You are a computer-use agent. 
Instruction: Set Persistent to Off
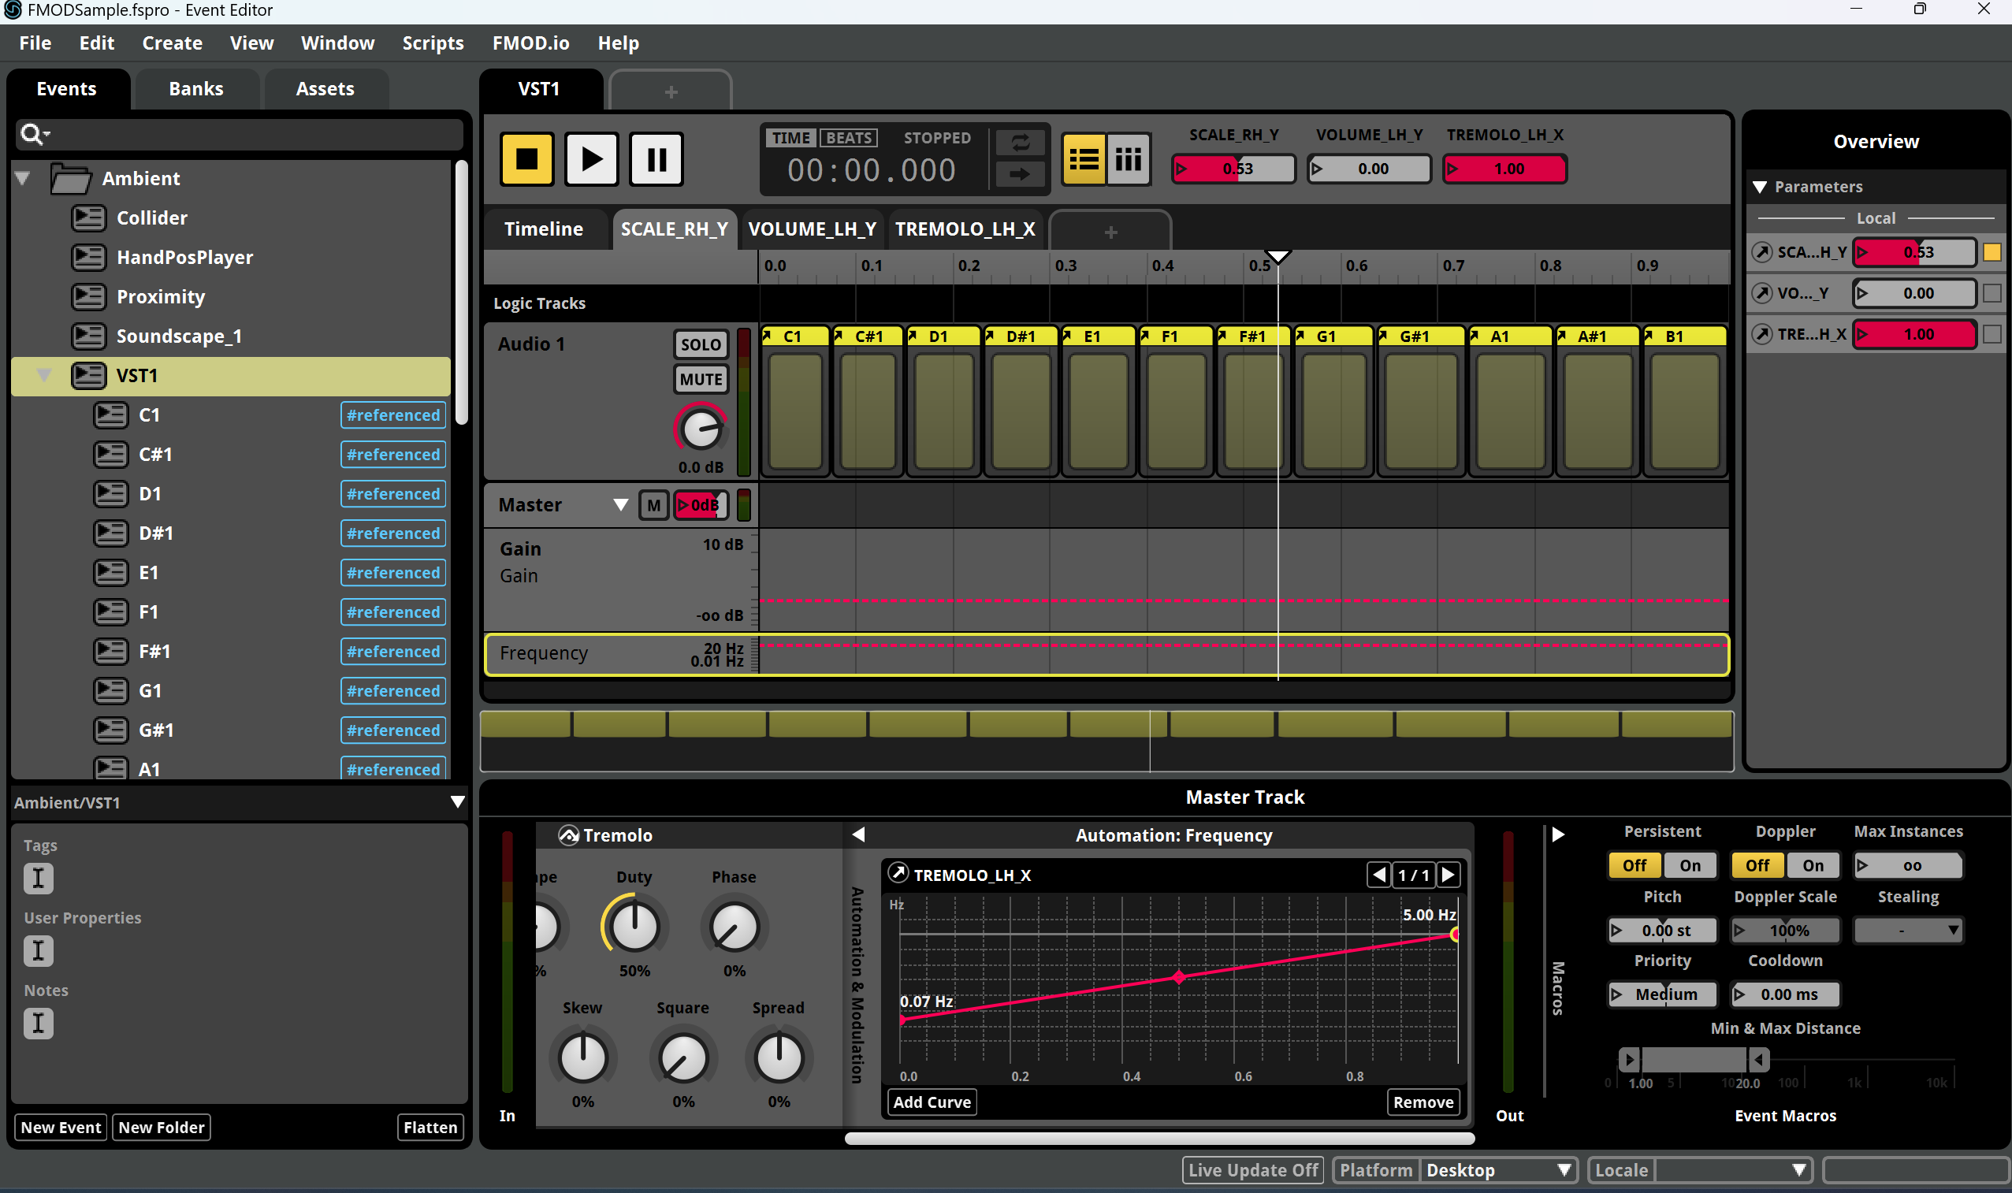pos(1635,865)
